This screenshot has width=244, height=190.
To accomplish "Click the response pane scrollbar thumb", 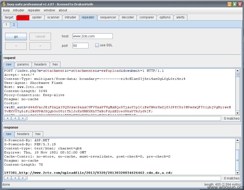I will click(x=238, y=160).
